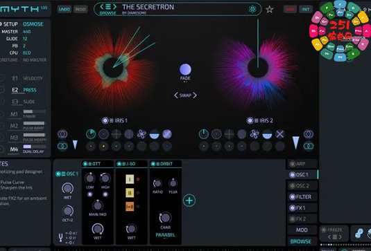The height and width of the screenshot is (251, 371).
Task: Open IRIS 1 hamburger menu
Action: (x=112, y=120)
